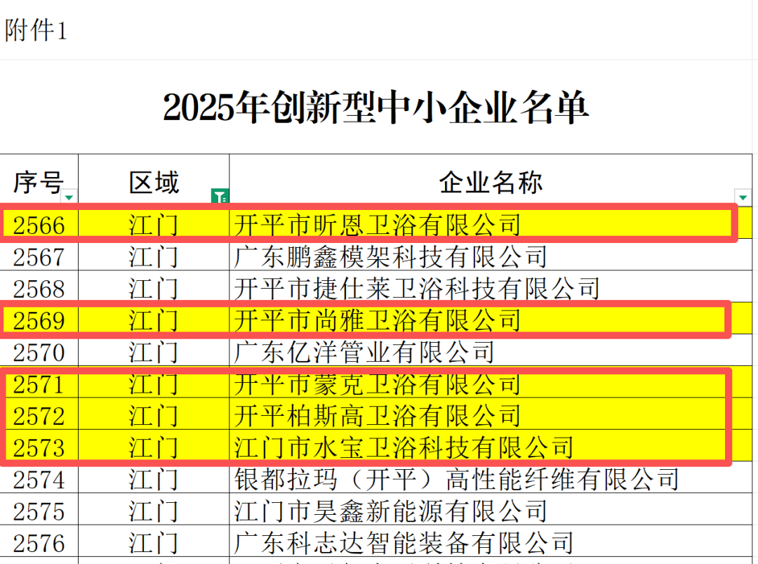Click the 企业名称 header cell text
Image resolution: width=758 pixels, height=564 pixels.
point(491,183)
